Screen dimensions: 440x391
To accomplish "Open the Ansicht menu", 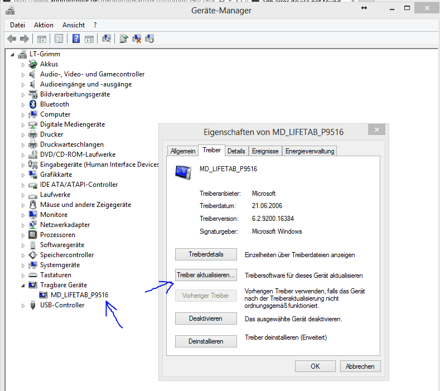I will point(73,25).
